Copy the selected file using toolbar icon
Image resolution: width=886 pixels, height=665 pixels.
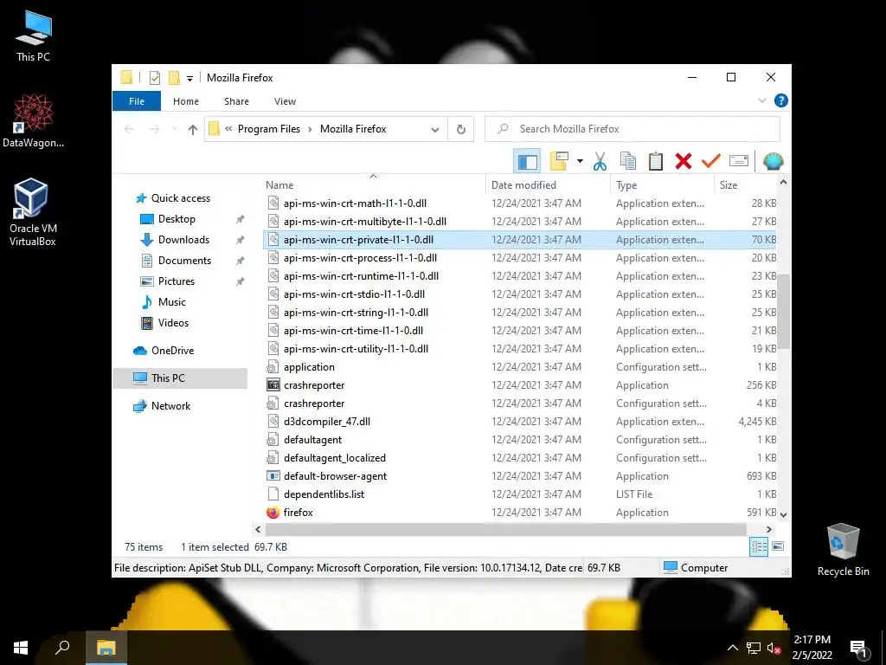[628, 161]
